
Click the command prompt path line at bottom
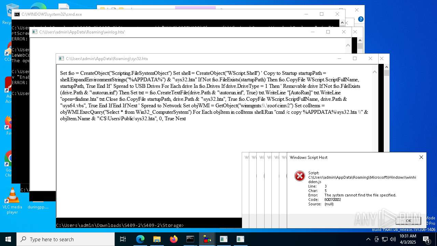(x=120, y=225)
